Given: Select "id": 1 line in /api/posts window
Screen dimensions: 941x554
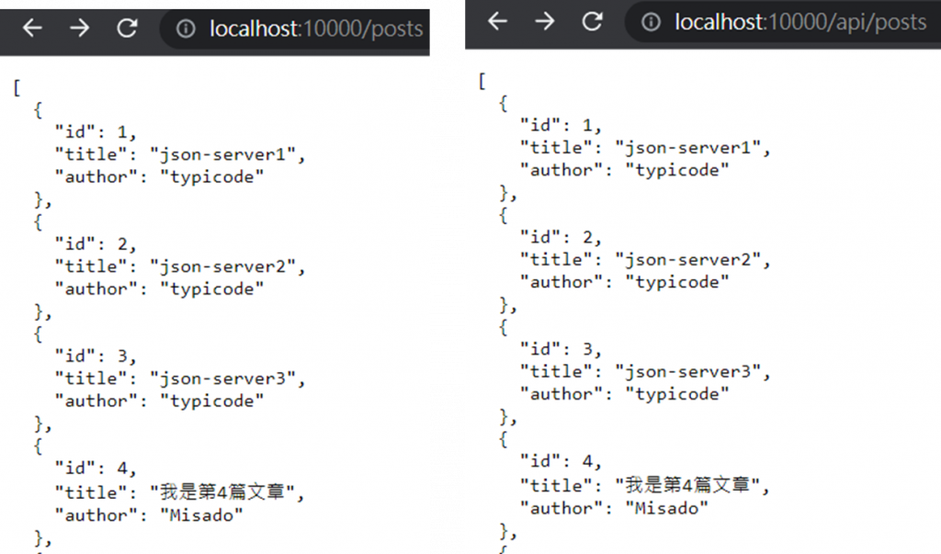Looking at the screenshot, I should (x=561, y=126).
